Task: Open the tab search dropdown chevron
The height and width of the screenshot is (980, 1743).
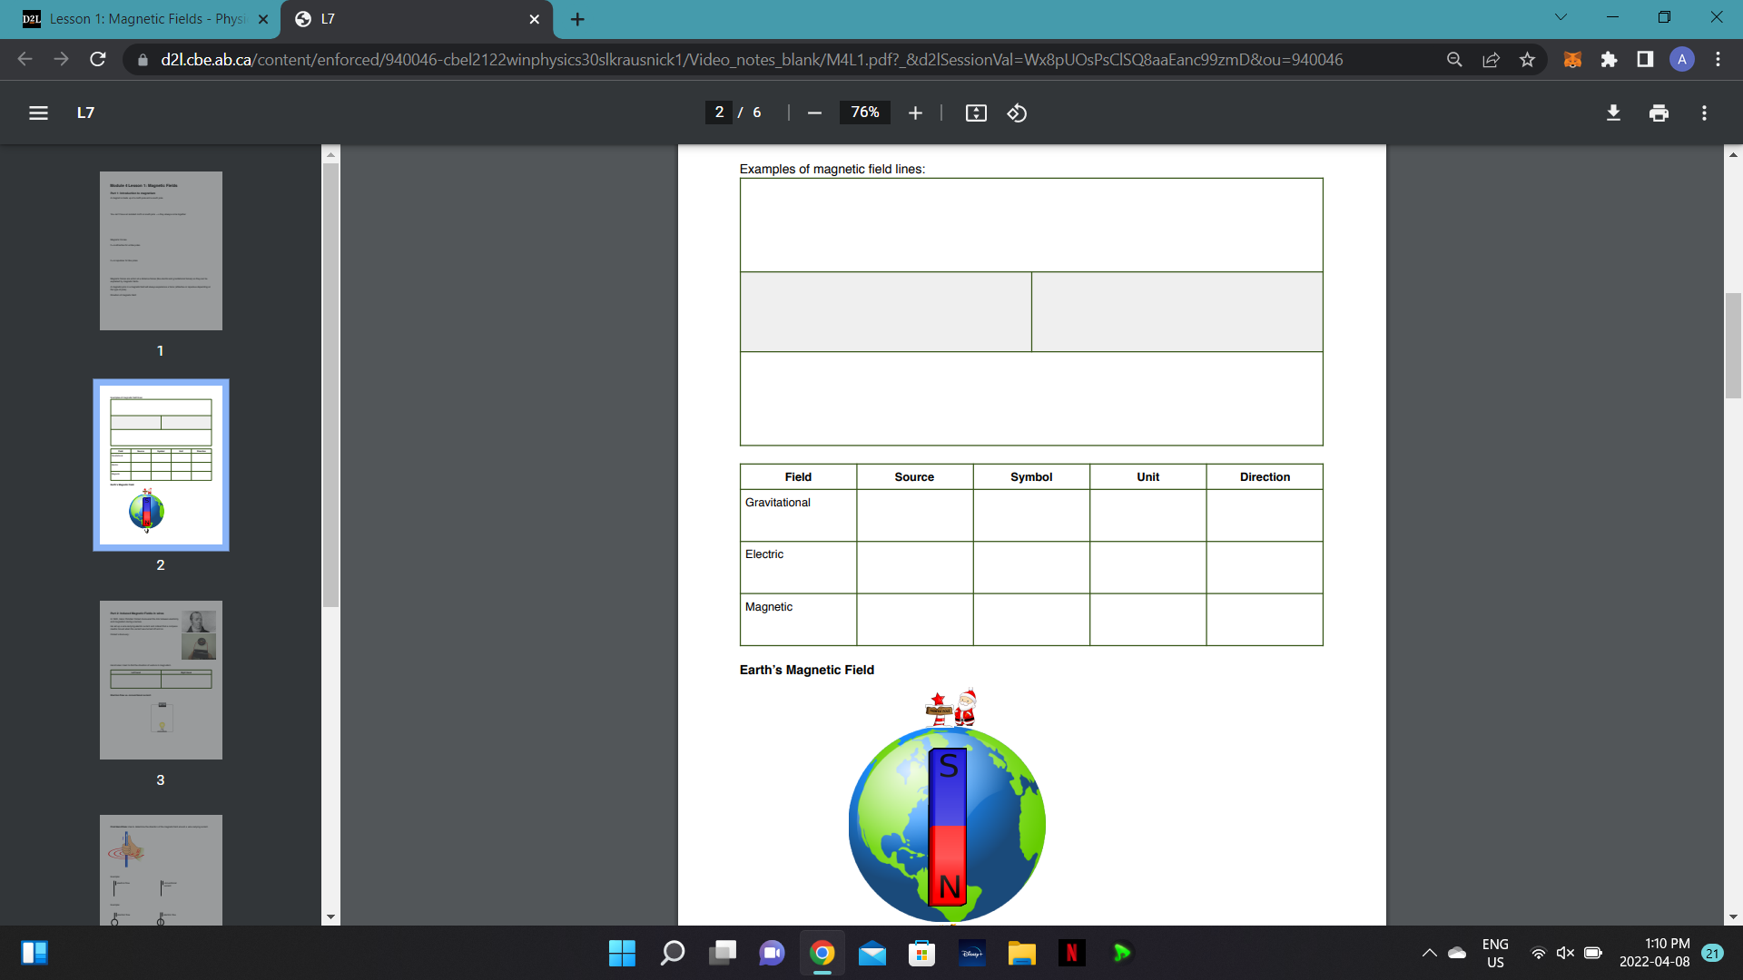Action: [1561, 17]
